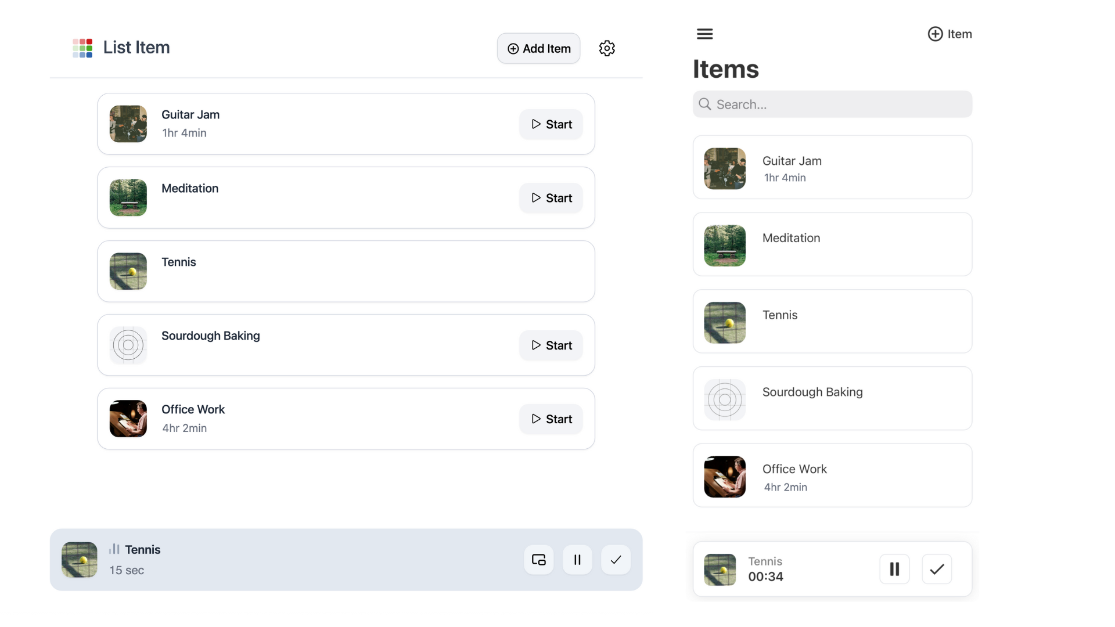Complete Tennis with checkmark in desktop bar
The height and width of the screenshot is (627, 1115).
[616, 560]
